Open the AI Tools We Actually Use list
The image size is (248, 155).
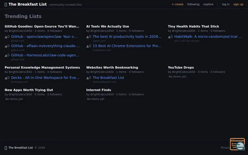[x=108, y=26]
